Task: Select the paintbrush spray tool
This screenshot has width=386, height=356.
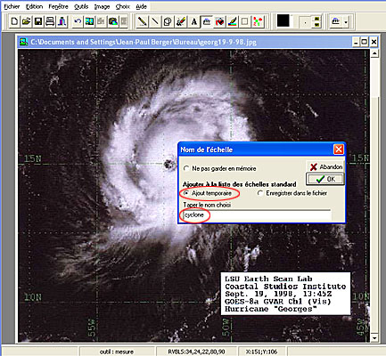Action: click(181, 21)
